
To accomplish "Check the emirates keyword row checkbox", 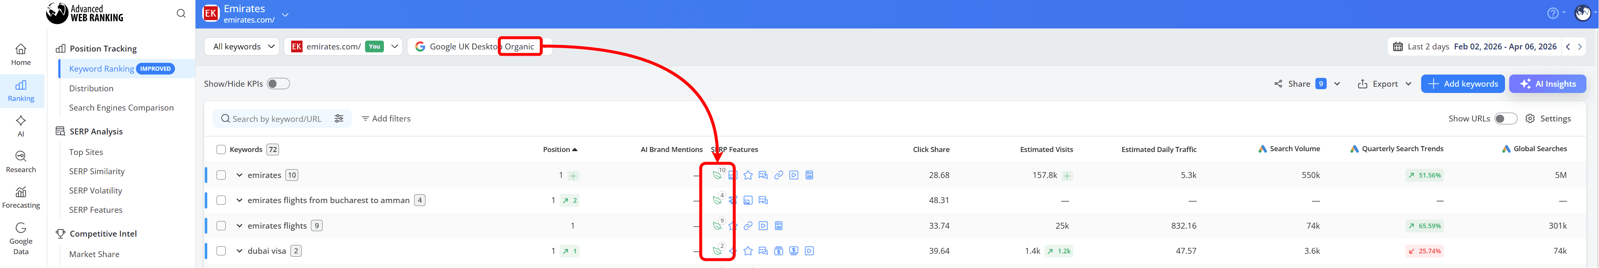I will point(221,175).
